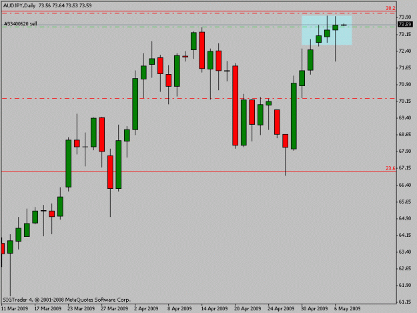
Task: Click price axis label 69.40
Action: click(x=405, y=117)
